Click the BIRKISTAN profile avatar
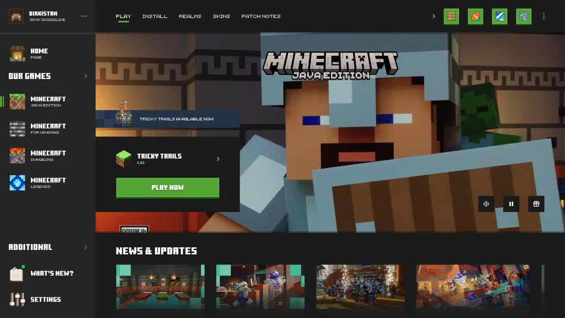565x318 pixels. click(x=16, y=16)
